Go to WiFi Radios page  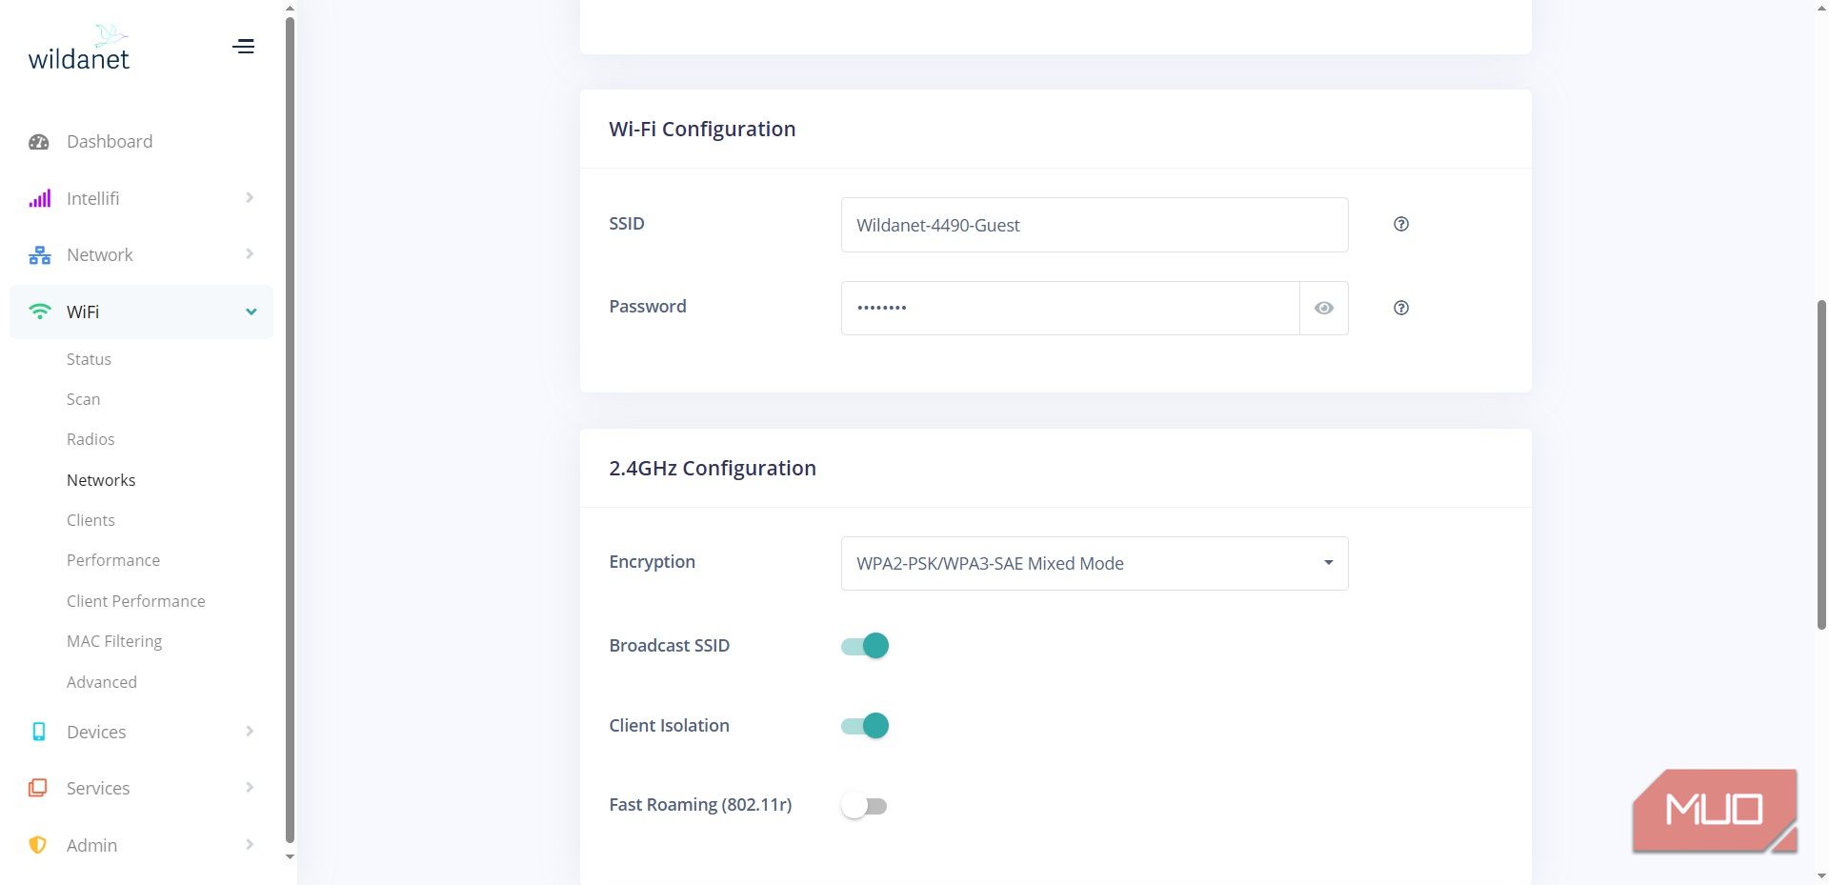point(90,439)
